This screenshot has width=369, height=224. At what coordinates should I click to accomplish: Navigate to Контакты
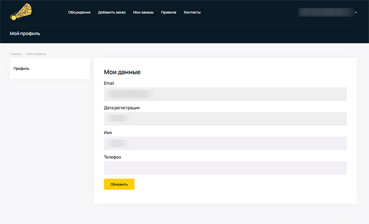point(192,12)
